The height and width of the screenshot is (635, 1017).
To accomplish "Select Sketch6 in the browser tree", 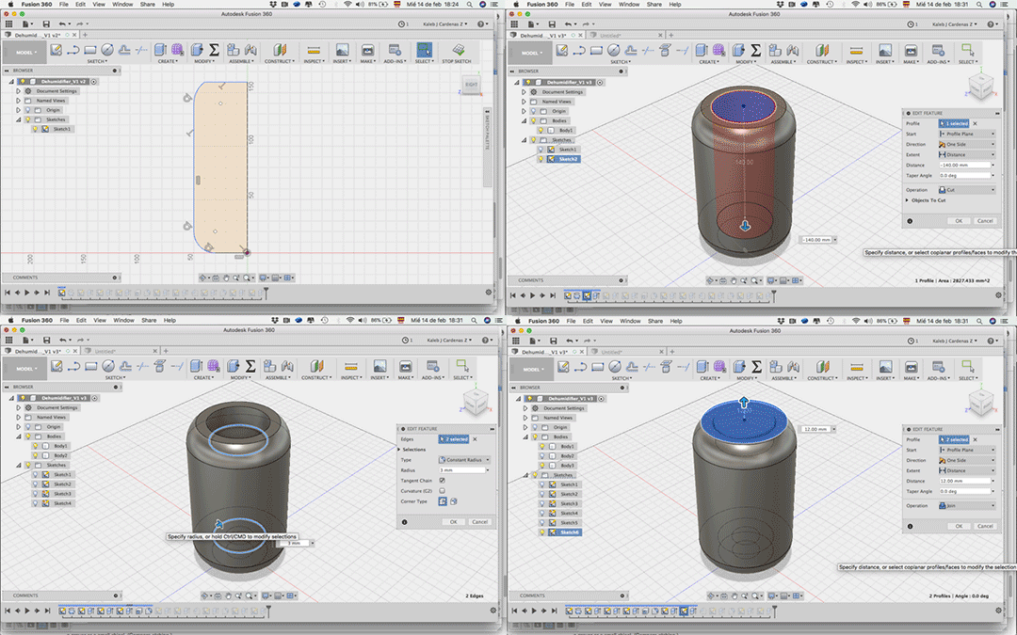I will 569,532.
